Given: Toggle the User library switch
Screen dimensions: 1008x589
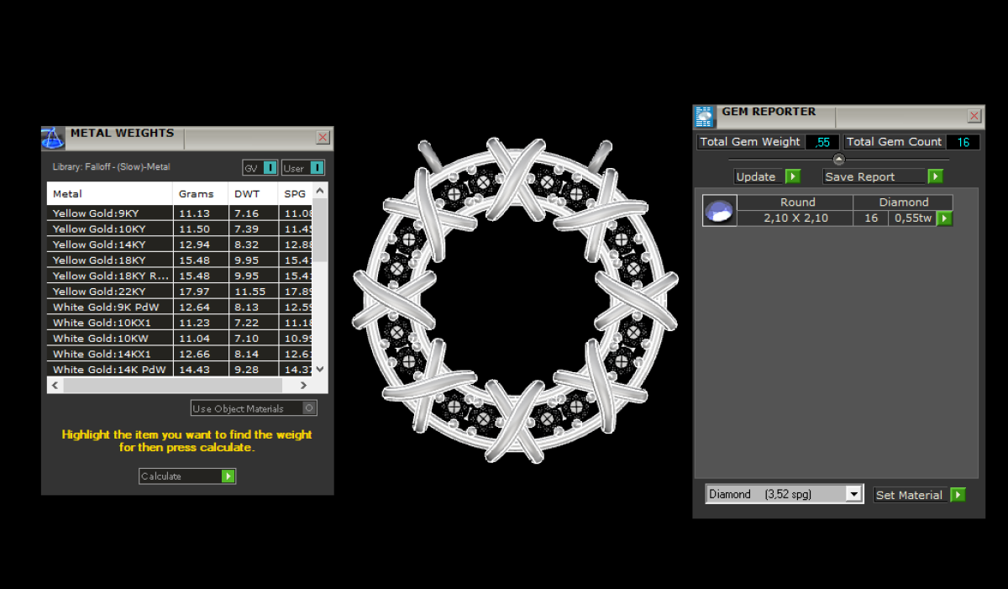Looking at the screenshot, I should pos(316,168).
